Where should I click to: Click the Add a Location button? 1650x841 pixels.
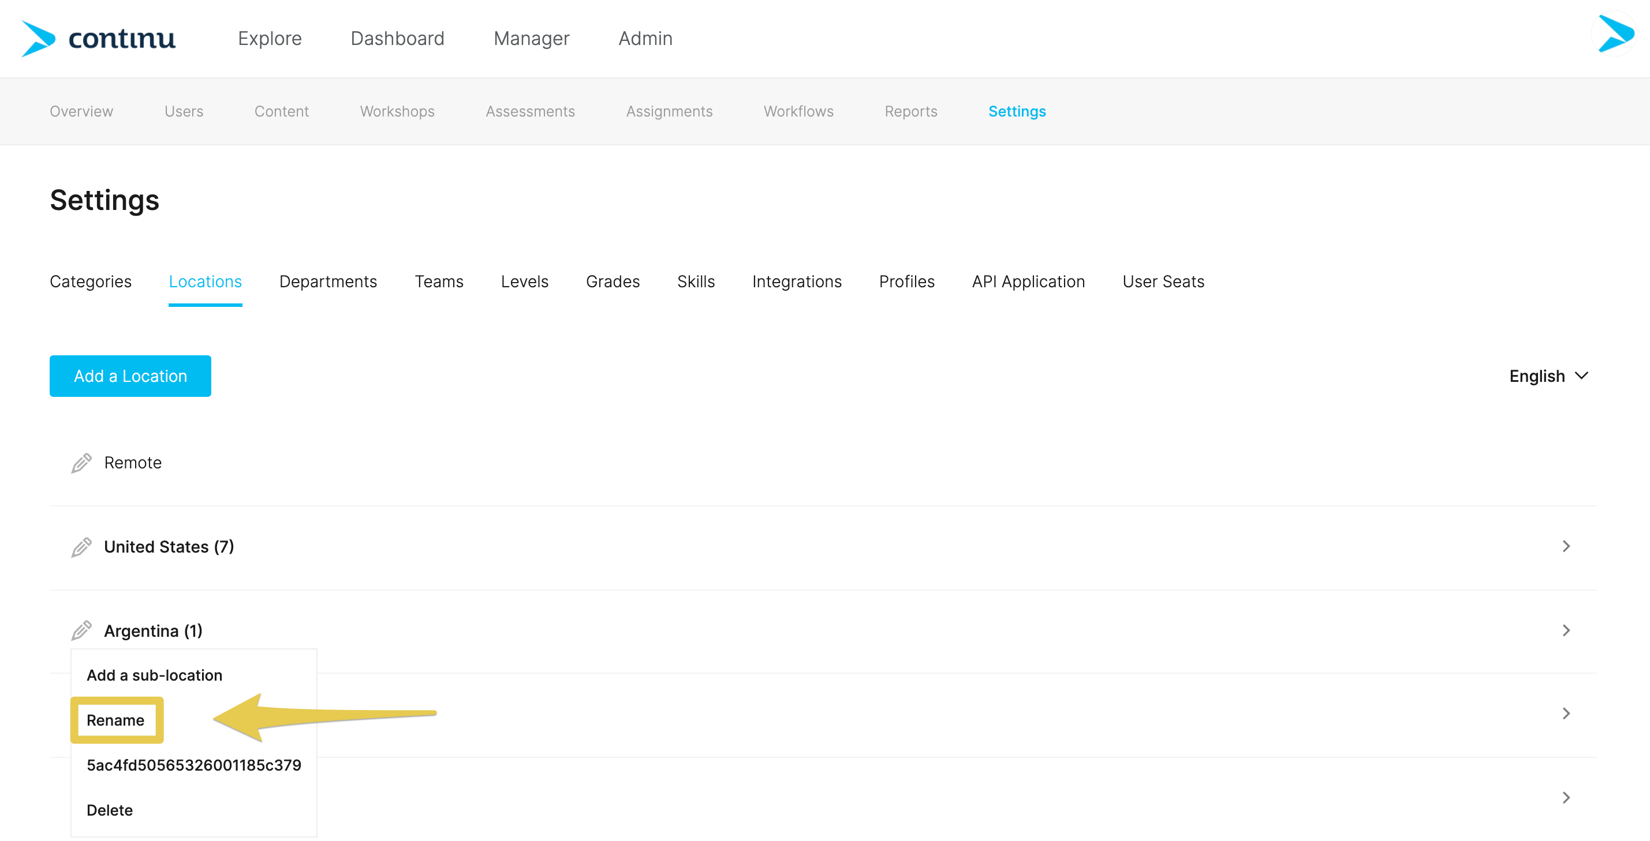tap(130, 376)
